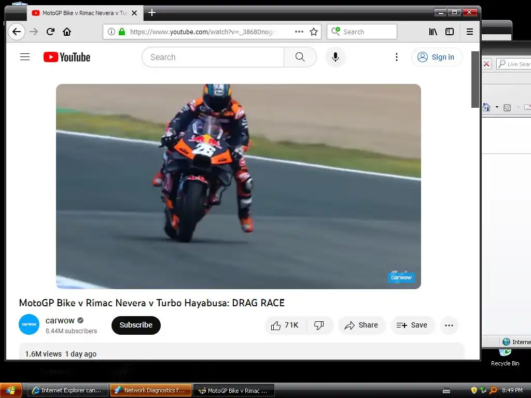Reload the YouTube page
The width and height of the screenshot is (531, 398).
[50, 32]
